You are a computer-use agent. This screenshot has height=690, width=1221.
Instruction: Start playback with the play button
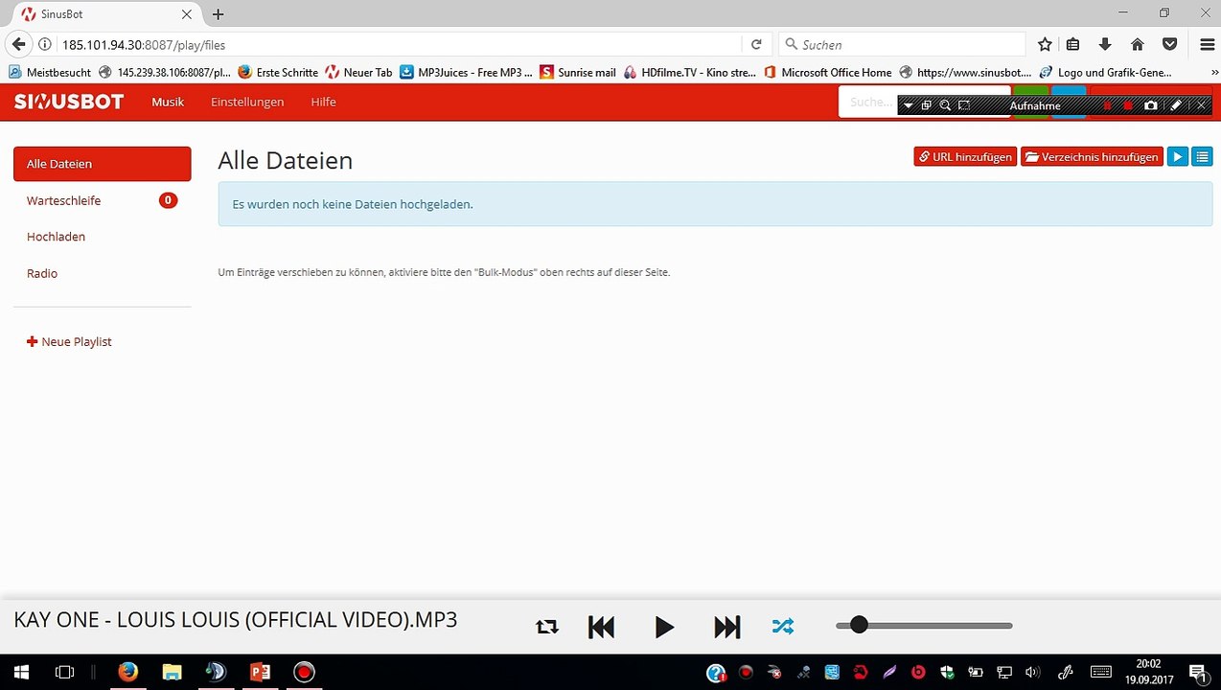[x=664, y=627]
